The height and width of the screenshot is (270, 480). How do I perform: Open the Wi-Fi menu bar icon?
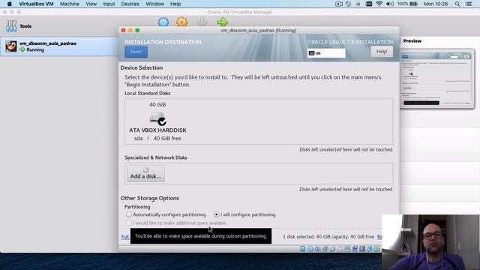(x=379, y=4)
